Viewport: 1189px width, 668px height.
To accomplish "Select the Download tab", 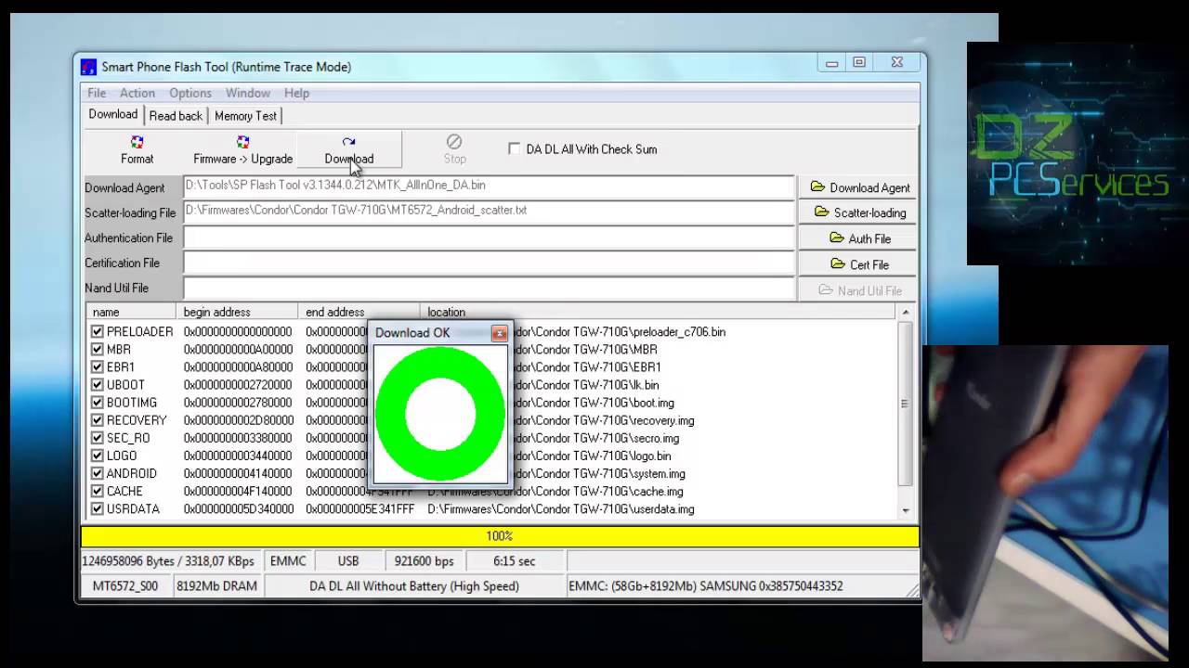I will [113, 114].
